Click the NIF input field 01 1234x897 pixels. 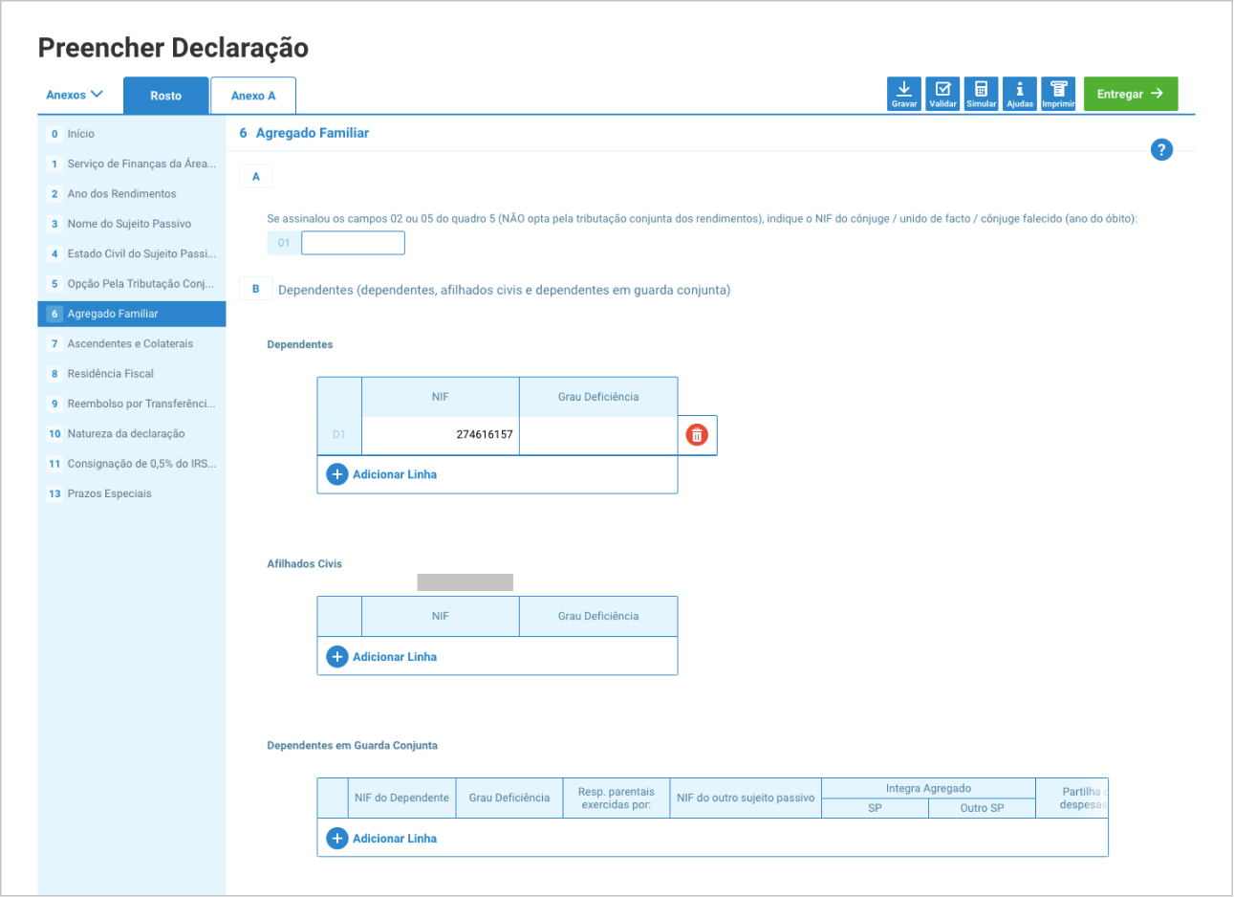click(353, 243)
